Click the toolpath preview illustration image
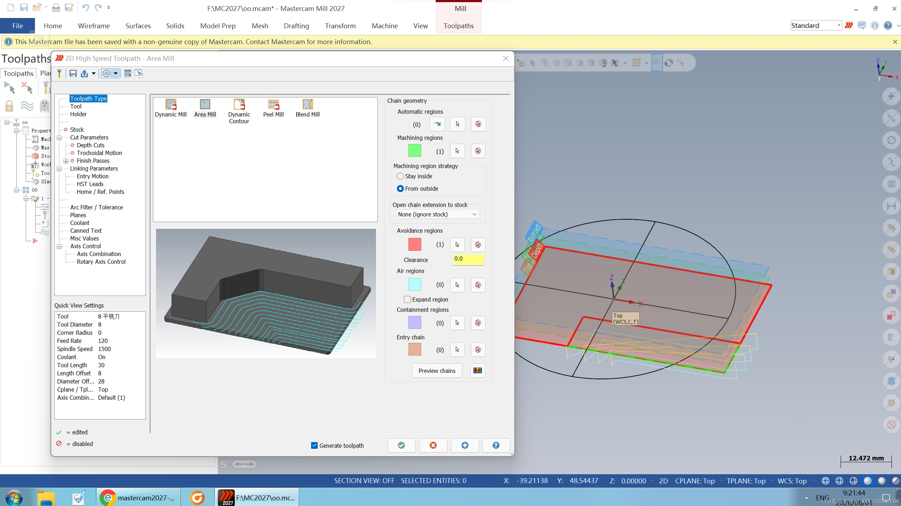 coord(266,293)
